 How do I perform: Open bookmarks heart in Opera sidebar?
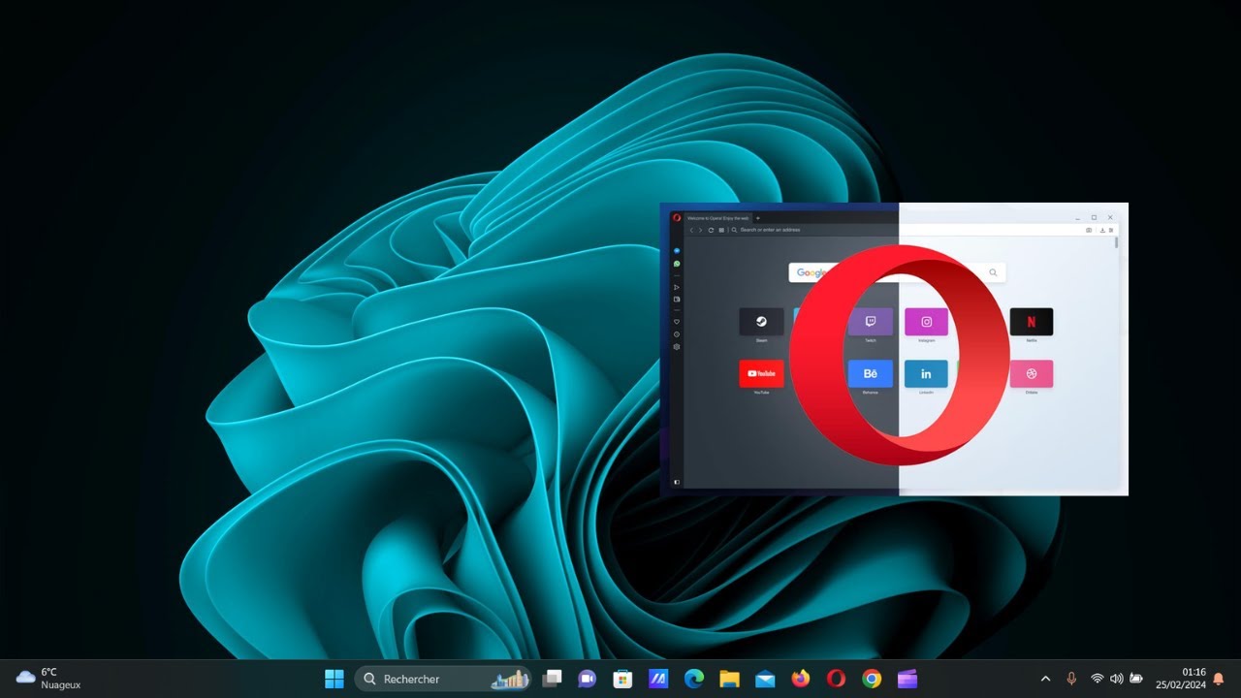coord(677,322)
